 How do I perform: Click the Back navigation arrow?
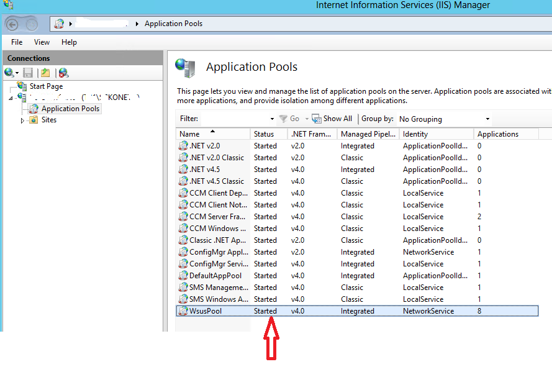(13, 24)
